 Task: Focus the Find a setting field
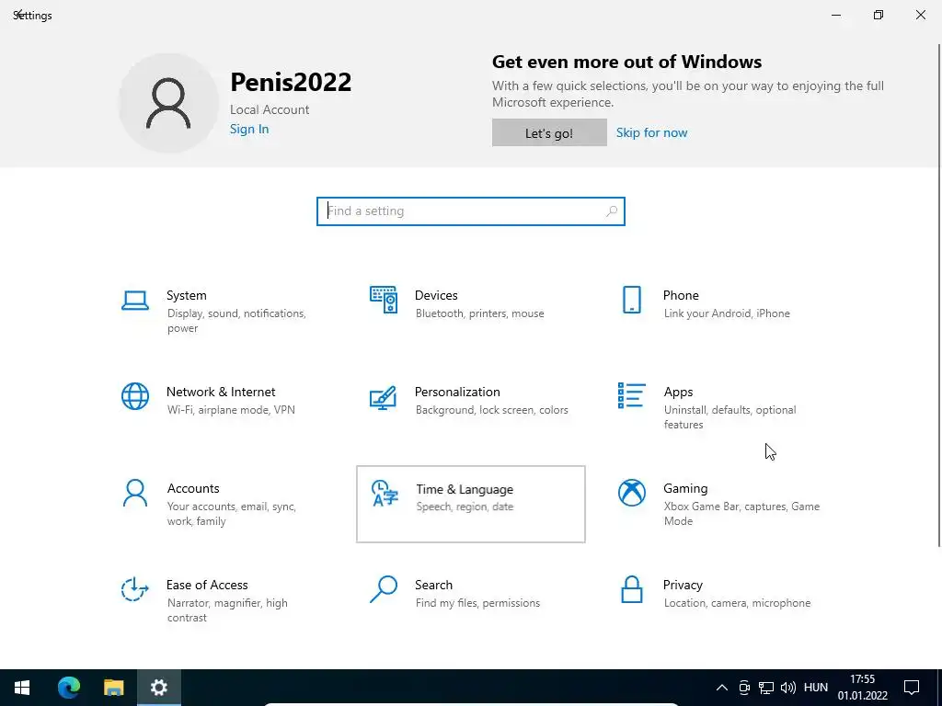click(471, 211)
